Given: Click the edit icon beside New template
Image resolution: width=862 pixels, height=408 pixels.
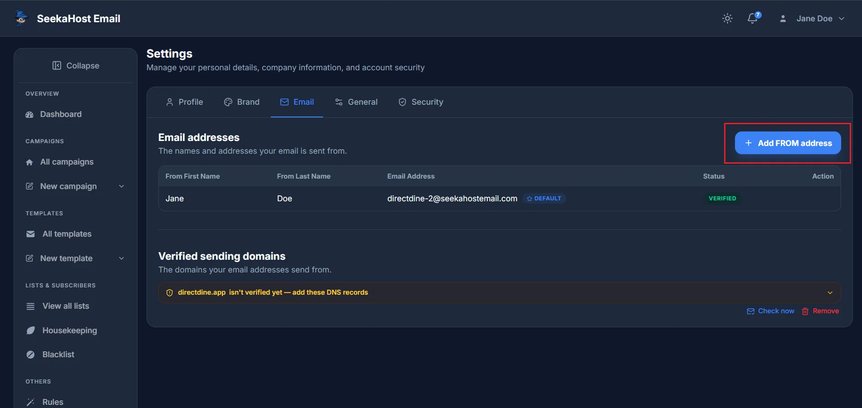Looking at the screenshot, I should (x=29, y=258).
